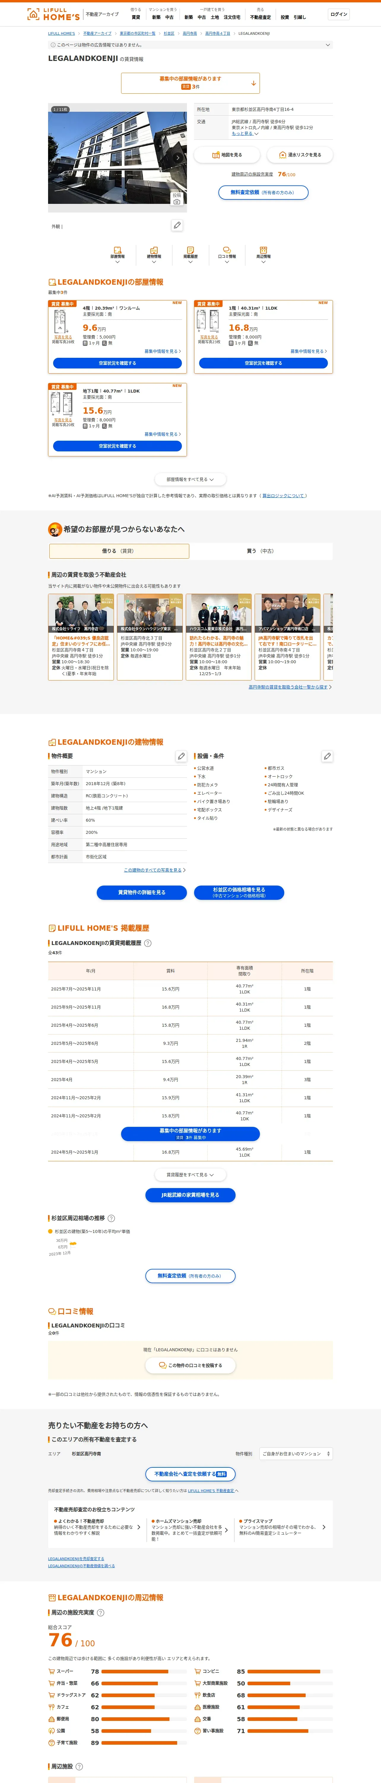Open the info icon on ad notice bar

53,45
